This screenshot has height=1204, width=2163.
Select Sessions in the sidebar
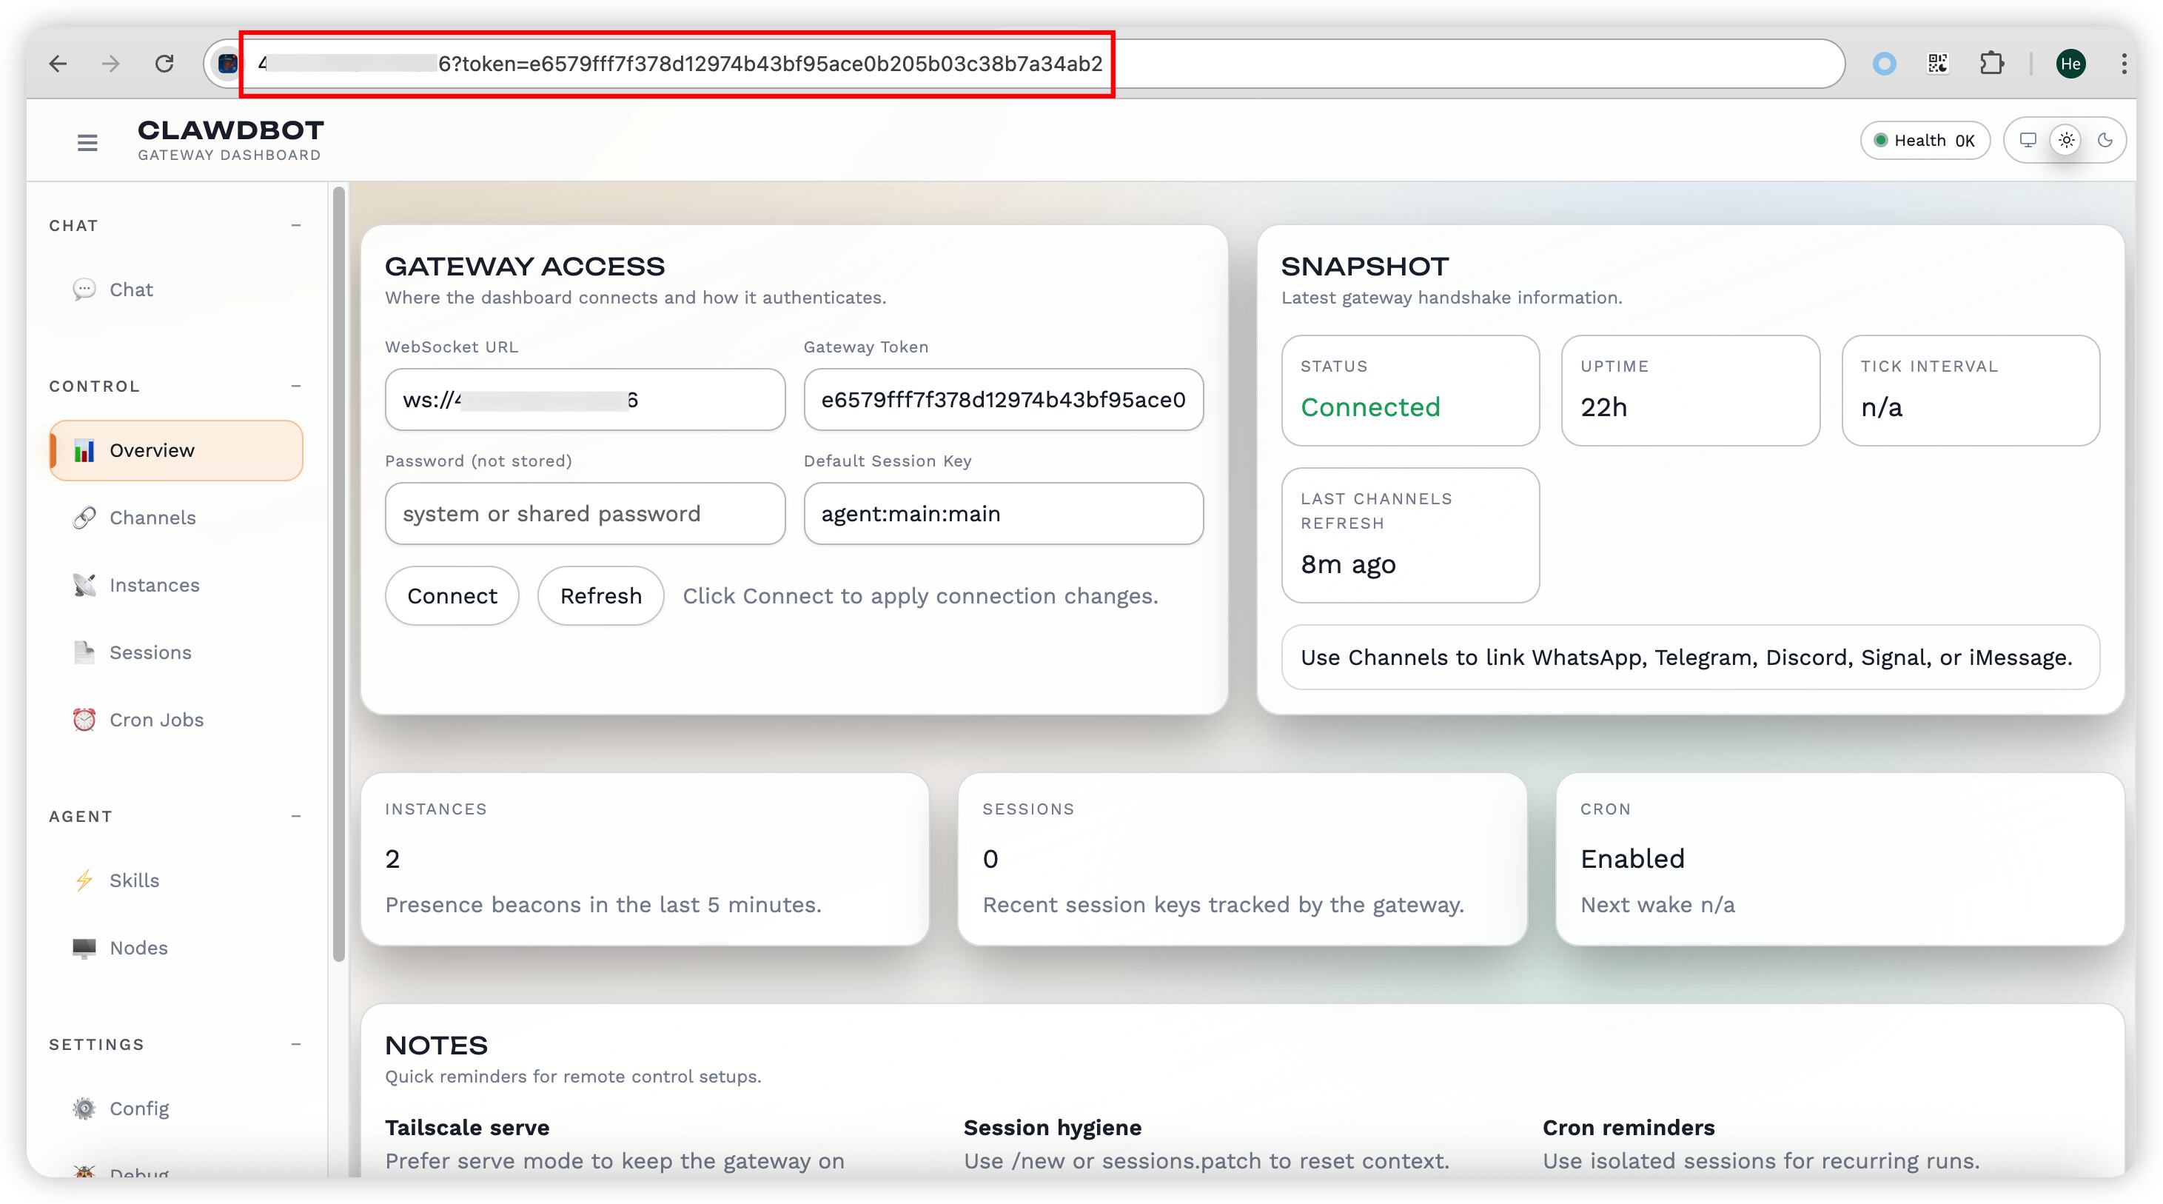click(x=150, y=653)
